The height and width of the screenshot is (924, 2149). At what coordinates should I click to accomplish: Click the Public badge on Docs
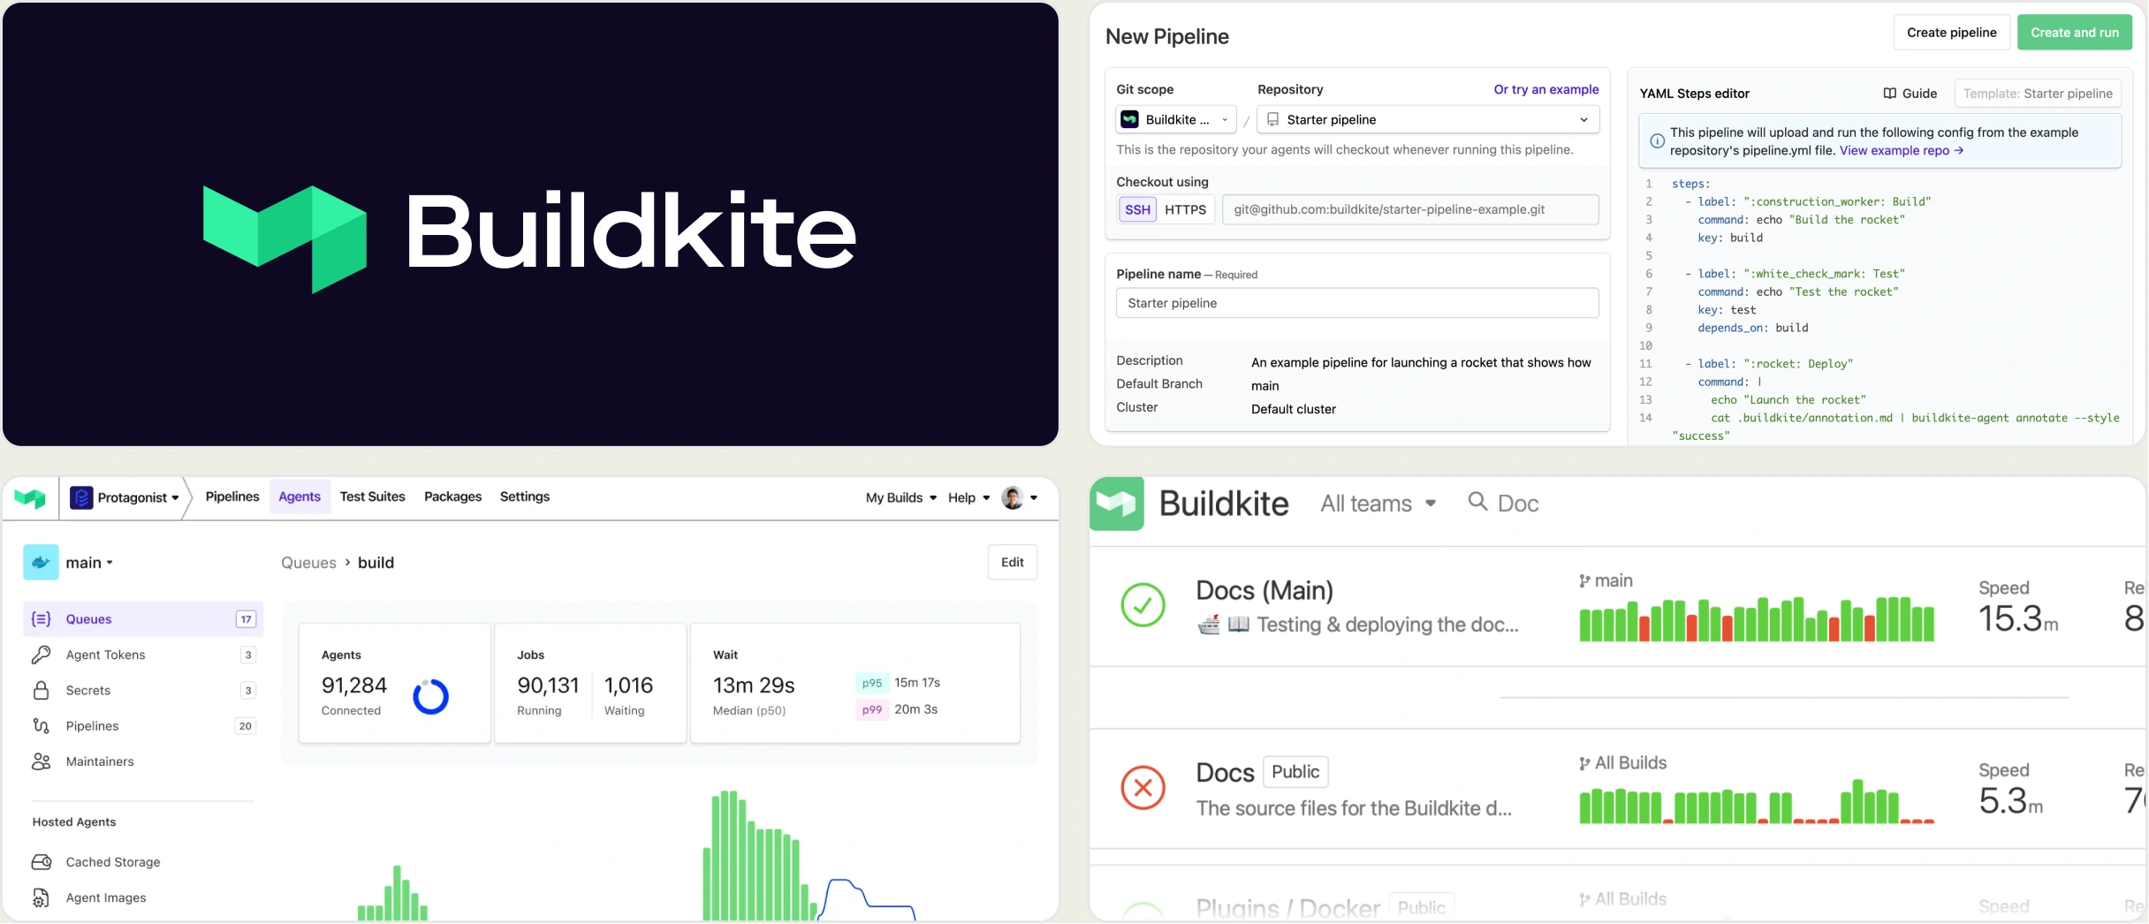[x=1295, y=771]
